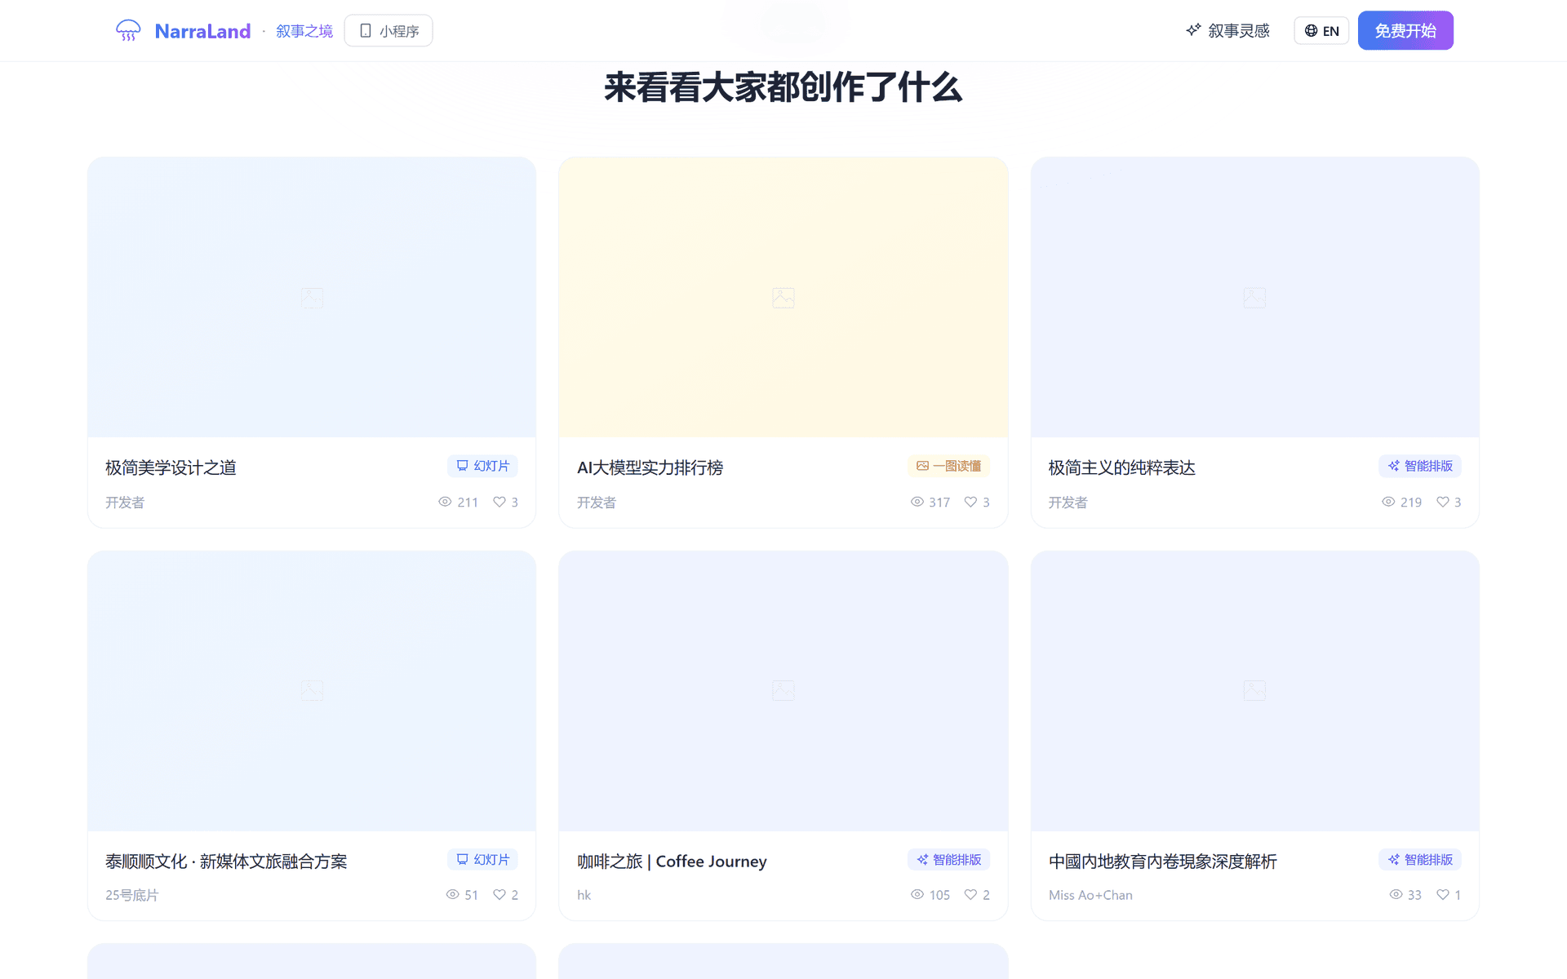The image size is (1567, 979).
Task: Open the Coffee Journey card thumbnail
Action: (x=783, y=691)
